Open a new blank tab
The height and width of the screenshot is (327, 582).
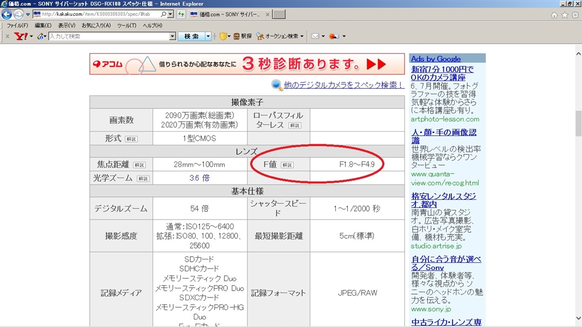(x=278, y=14)
